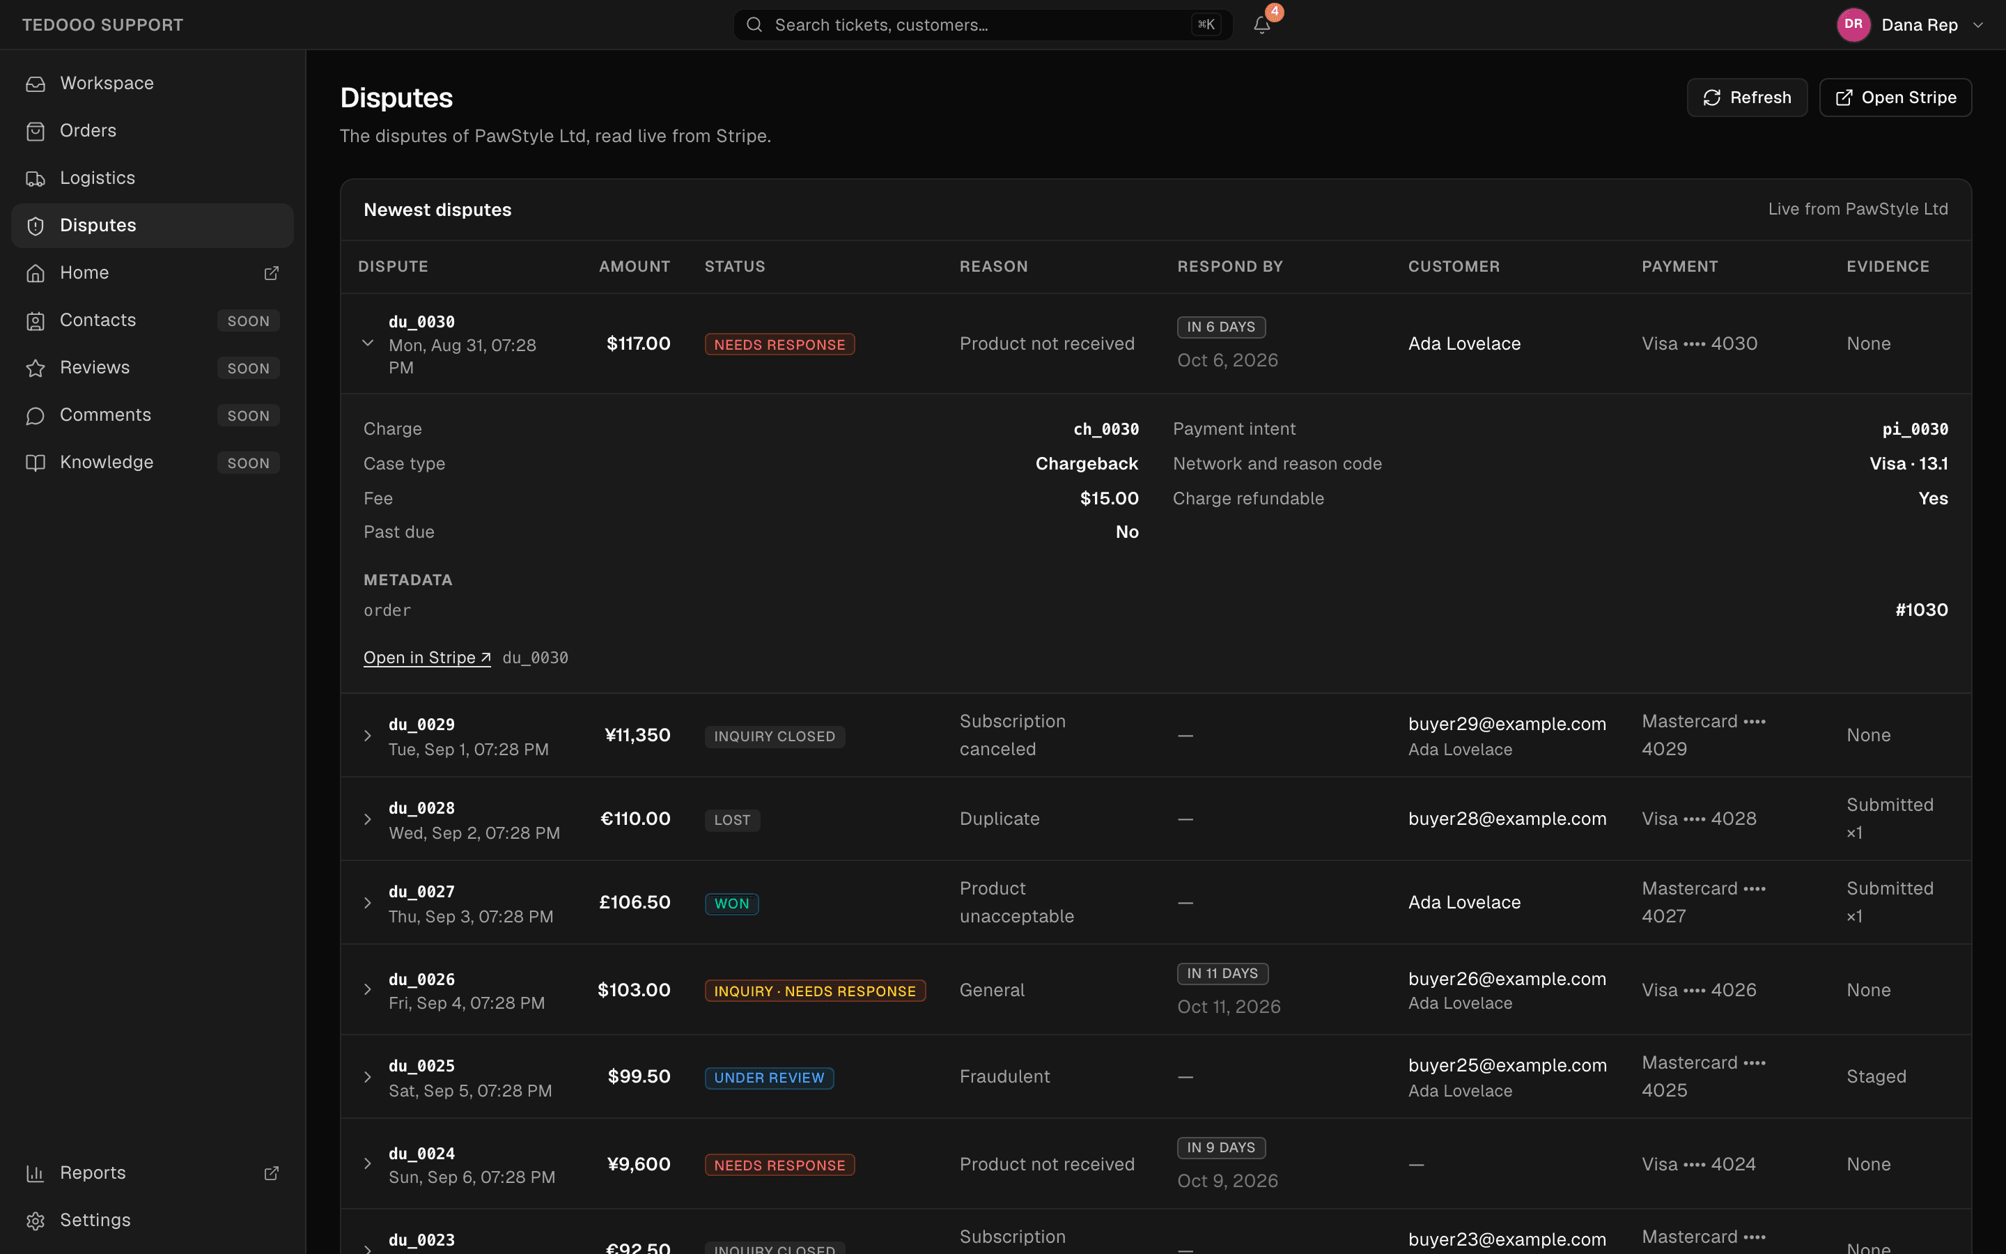Click the Refresh circular arrows icon
2006x1254 pixels.
tap(1712, 98)
